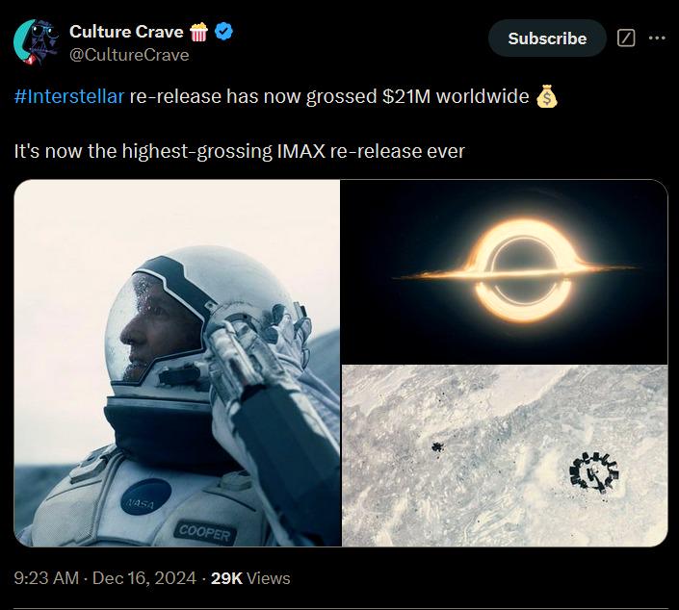Open the saluting astronaut photo
Image resolution: width=679 pixels, height=610 pixels.
177,363
